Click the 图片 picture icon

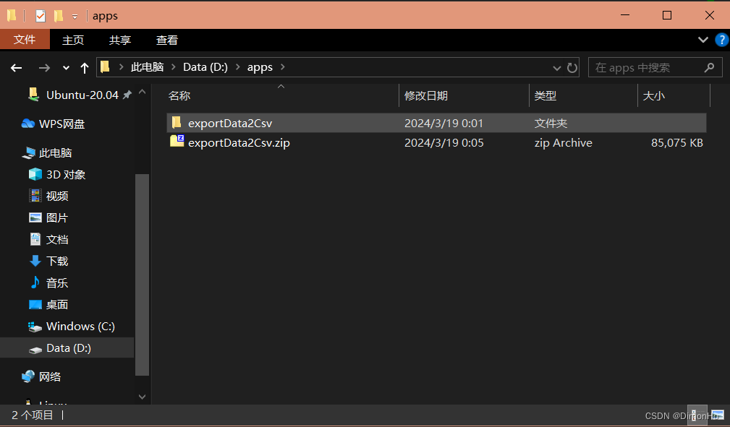tap(35, 217)
